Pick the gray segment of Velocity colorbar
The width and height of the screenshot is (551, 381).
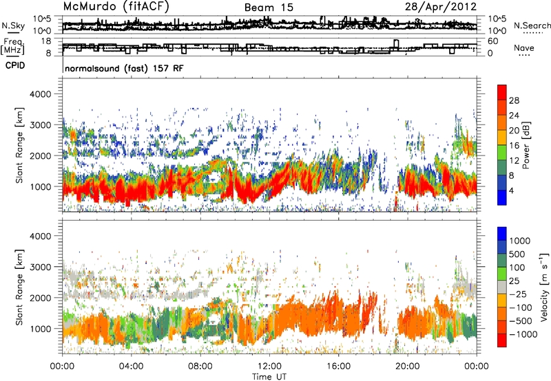click(x=502, y=287)
